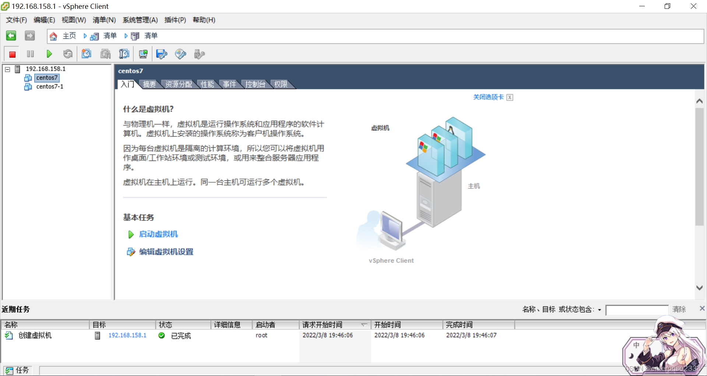Take a snapshot of the VM
Image resolution: width=707 pixels, height=376 pixels.
pyautogui.click(x=86, y=54)
